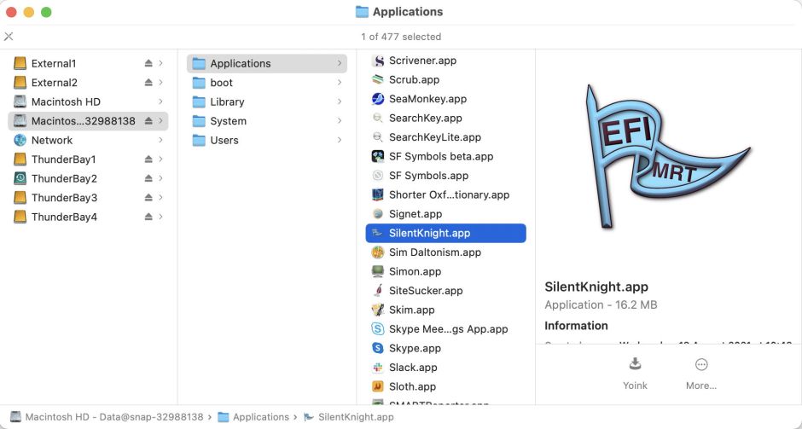Select Sim Daltonism.app
The image size is (802, 429).
(434, 252)
